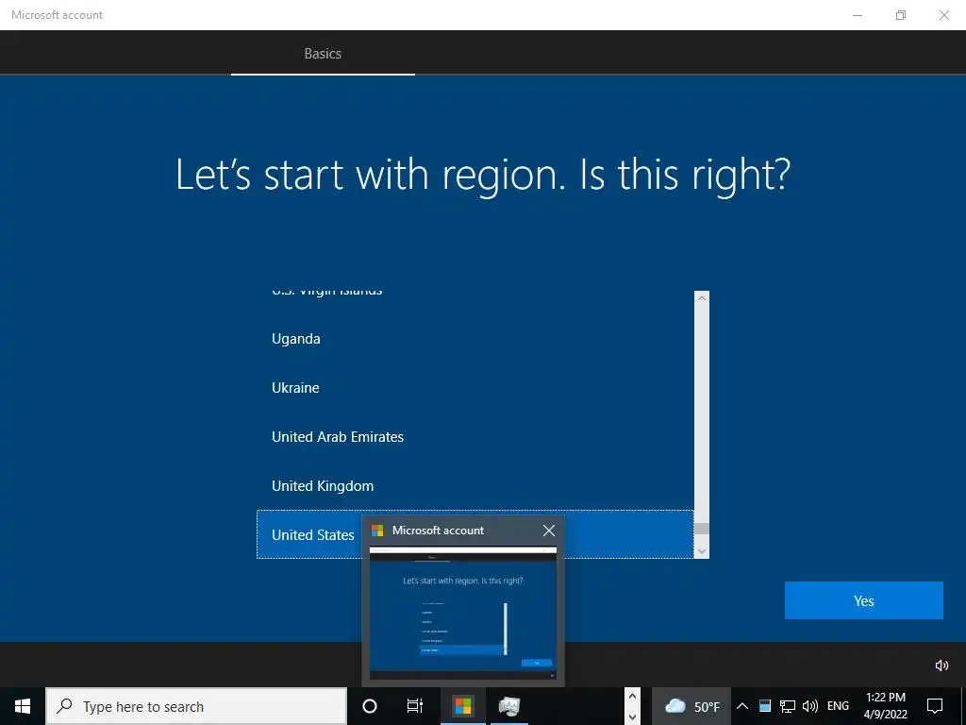Close the Microsoft account taskbar preview

click(x=548, y=531)
